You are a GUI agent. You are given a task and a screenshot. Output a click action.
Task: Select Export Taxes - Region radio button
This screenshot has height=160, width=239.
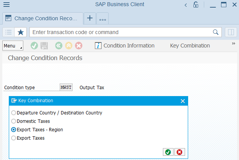(x=13, y=130)
